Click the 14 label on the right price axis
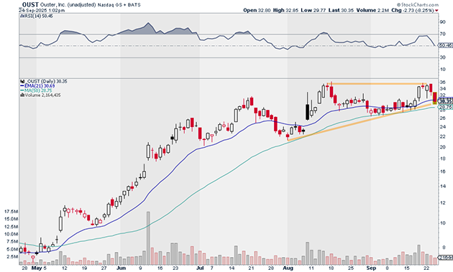This screenshot has width=453, height=272. point(442,186)
